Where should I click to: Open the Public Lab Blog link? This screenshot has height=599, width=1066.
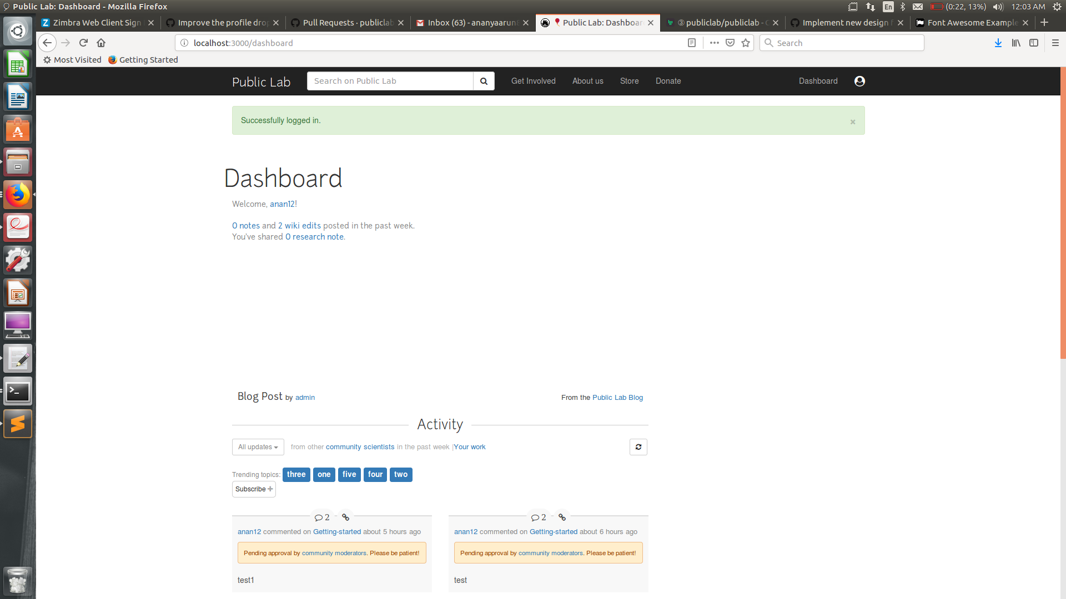coord(617,398)
